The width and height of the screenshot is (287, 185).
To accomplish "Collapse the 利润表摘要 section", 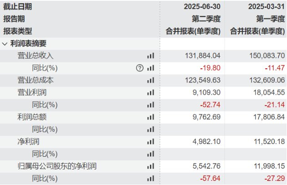I will pos(5,44).
